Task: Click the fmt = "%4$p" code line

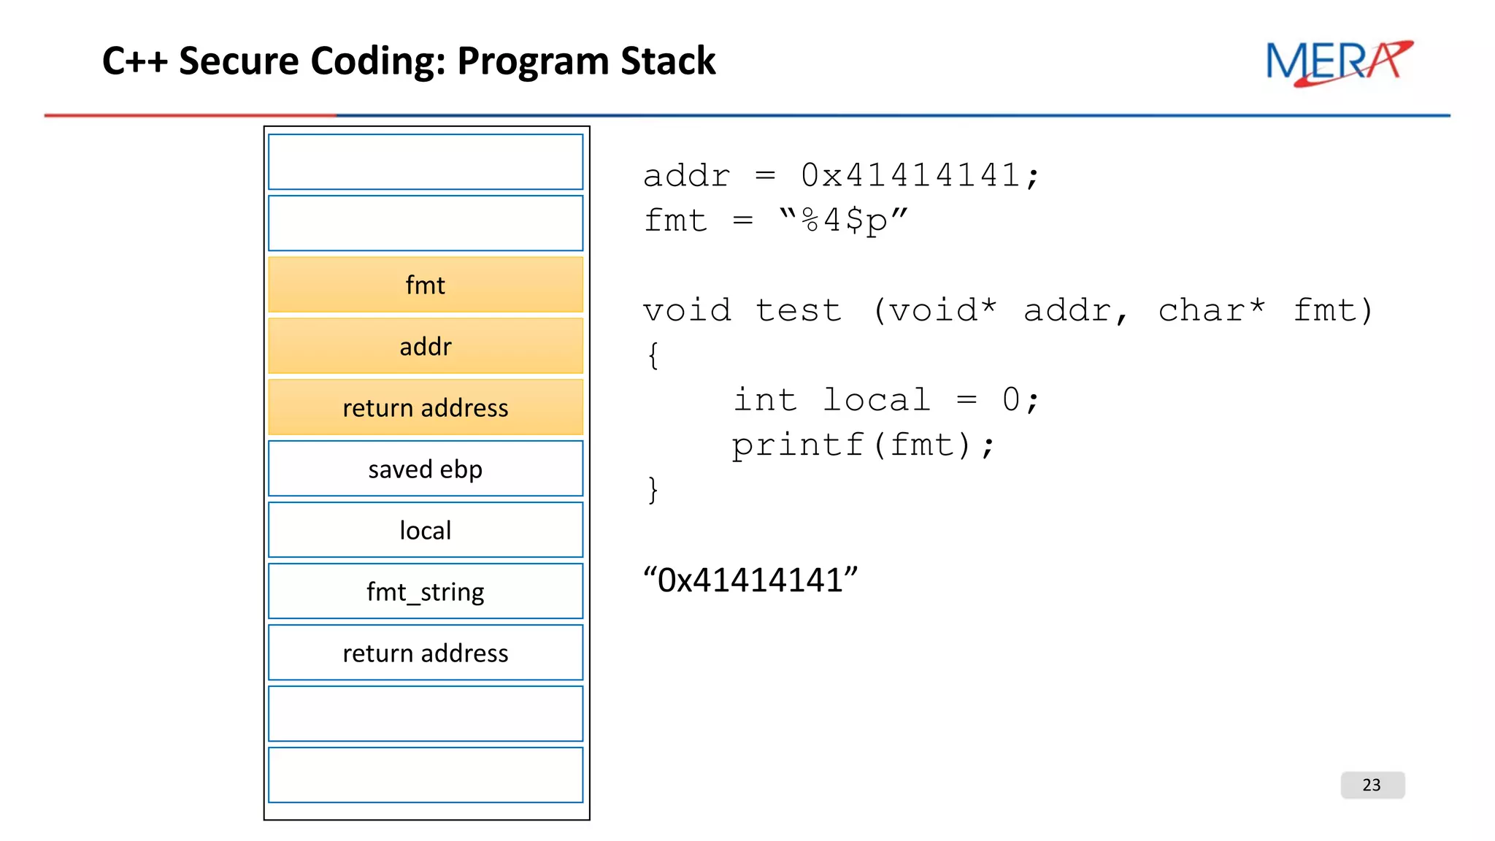Action: tap(775, 220)
